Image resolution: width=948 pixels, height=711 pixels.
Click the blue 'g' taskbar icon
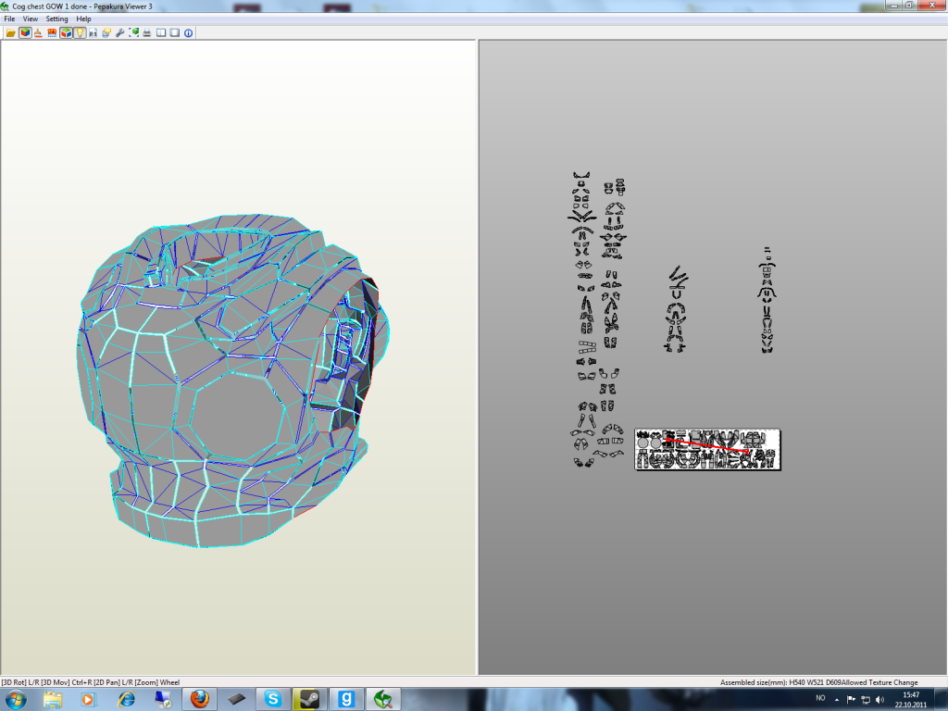click(x=346, y=700)
